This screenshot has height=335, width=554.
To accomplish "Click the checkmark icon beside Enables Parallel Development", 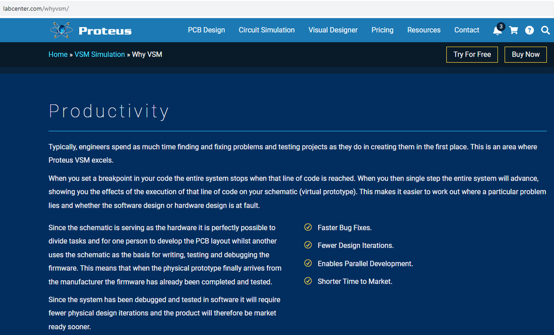I will [x=308, y=263].
